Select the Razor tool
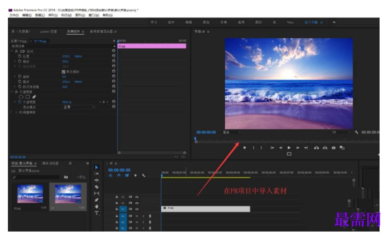Screen dimensions: 390x235 [96, 187]
